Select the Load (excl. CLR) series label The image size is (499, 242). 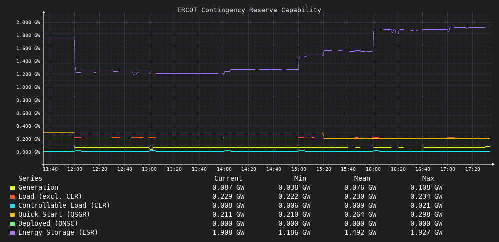point(50,196)
